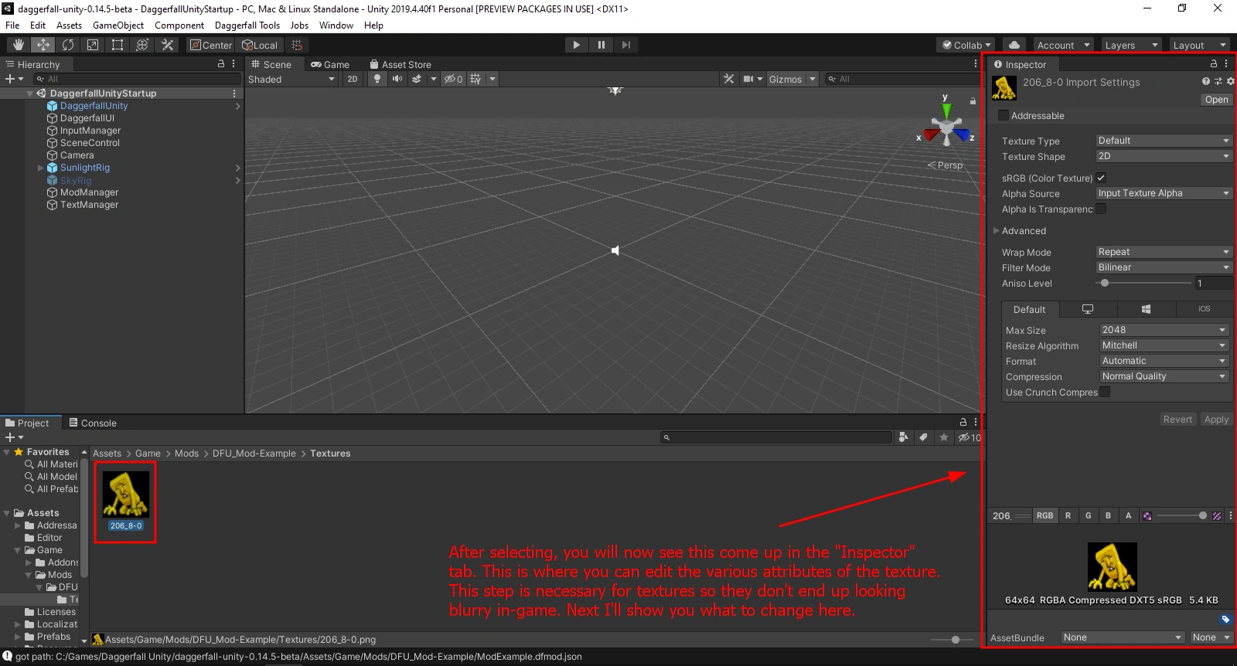Expand the Advanced section
The height and width of the screenshot is (666, 1237).
pyautogui.click(x=997, y=230)
